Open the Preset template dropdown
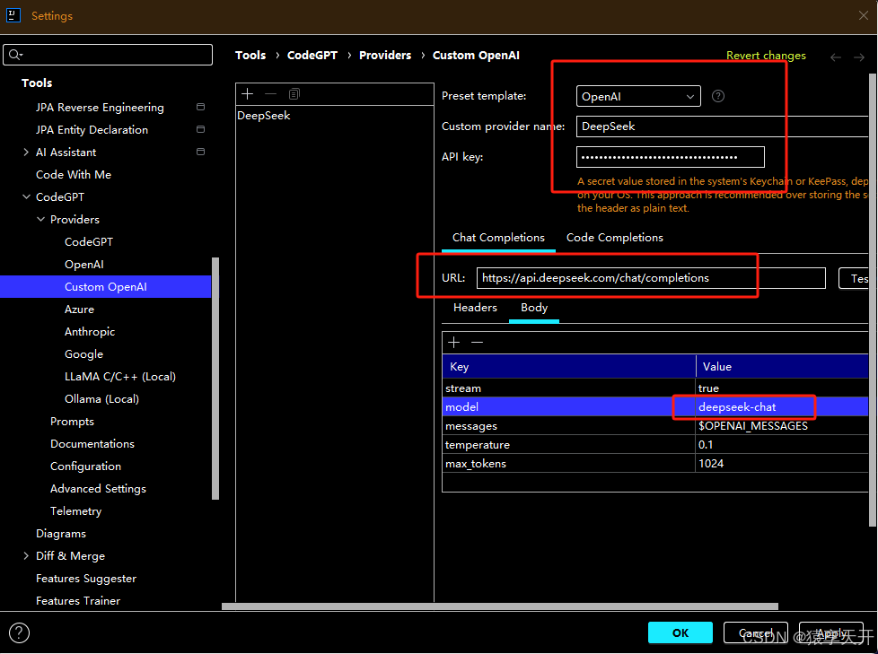The width and height of the screenshot is (878, 654). 638,96
